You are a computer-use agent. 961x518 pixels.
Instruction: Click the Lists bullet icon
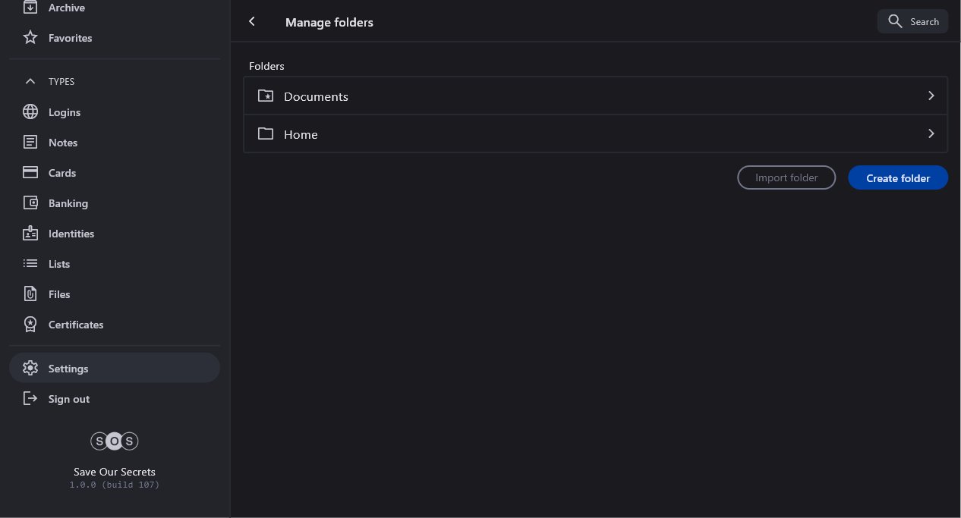tap(30, 264)
